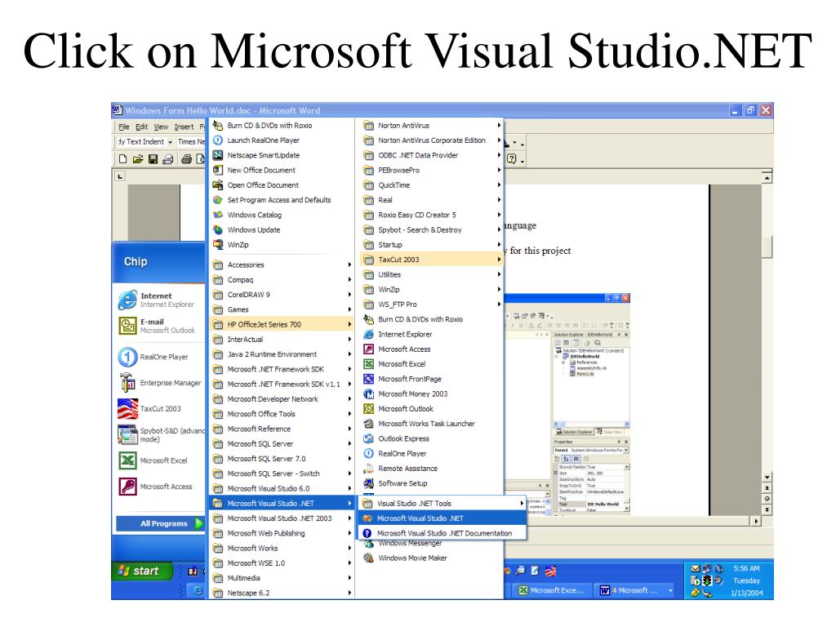The height and width of the screenshot is (627, 836).
Task: Open the View menu in Word
Action: click(x=161, y=127)
